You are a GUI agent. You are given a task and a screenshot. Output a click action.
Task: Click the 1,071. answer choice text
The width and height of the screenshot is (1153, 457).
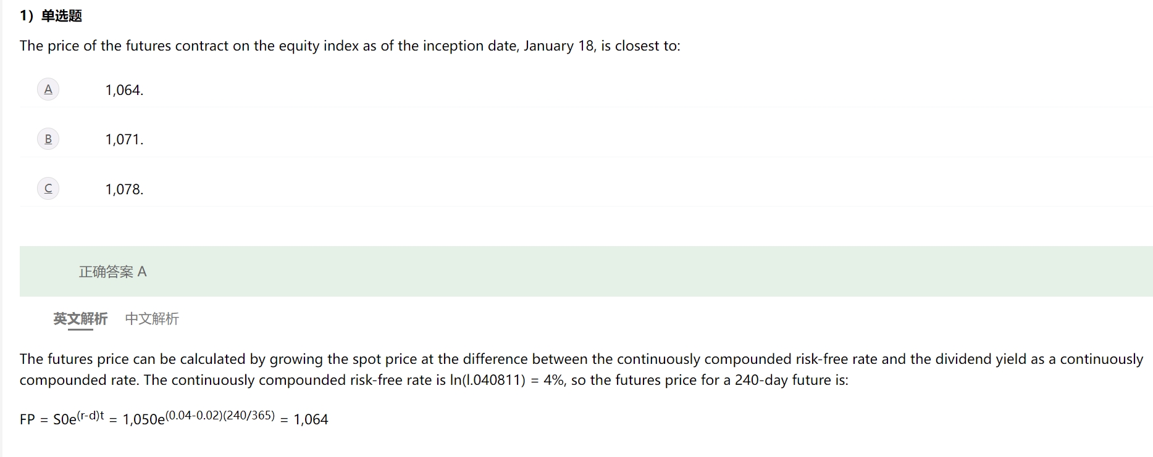(124, 139)
